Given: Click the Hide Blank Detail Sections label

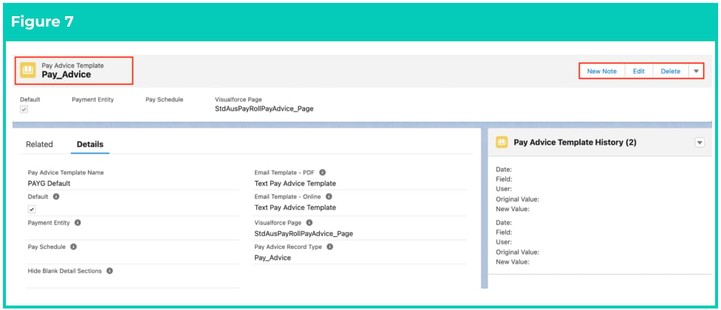Looking at the screenshot, I should click(65, 271).
